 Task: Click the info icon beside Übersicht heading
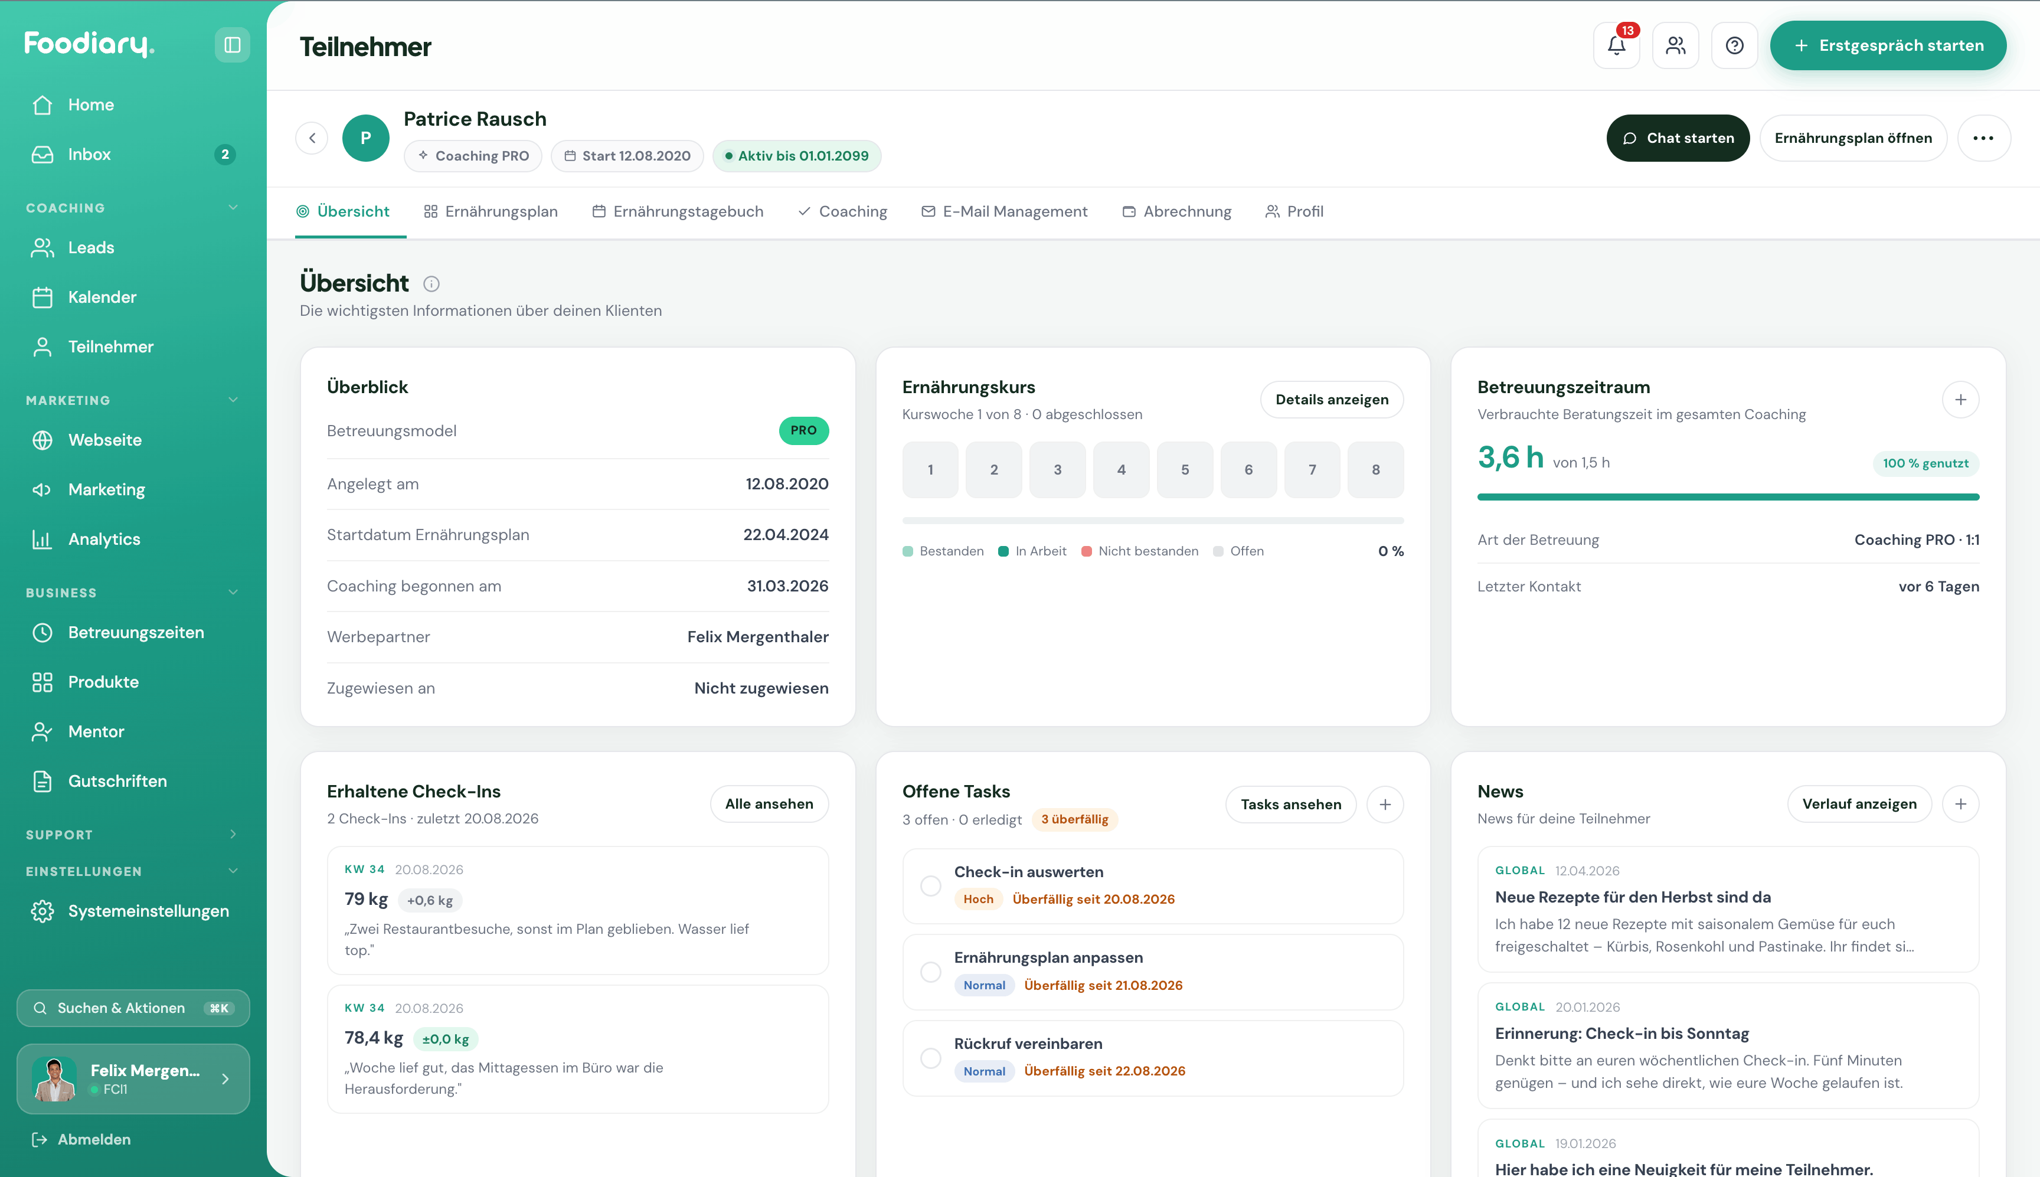(x=431, y=284)
